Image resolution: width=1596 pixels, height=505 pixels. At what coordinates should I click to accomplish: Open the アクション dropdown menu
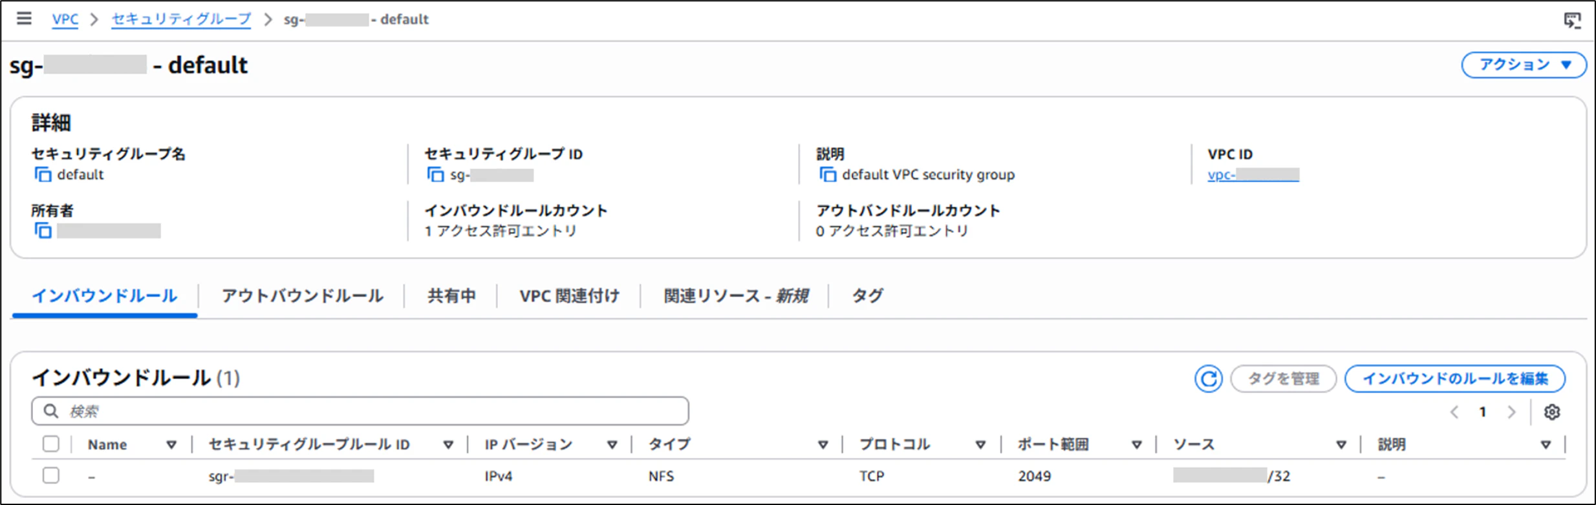point(1524,65)
